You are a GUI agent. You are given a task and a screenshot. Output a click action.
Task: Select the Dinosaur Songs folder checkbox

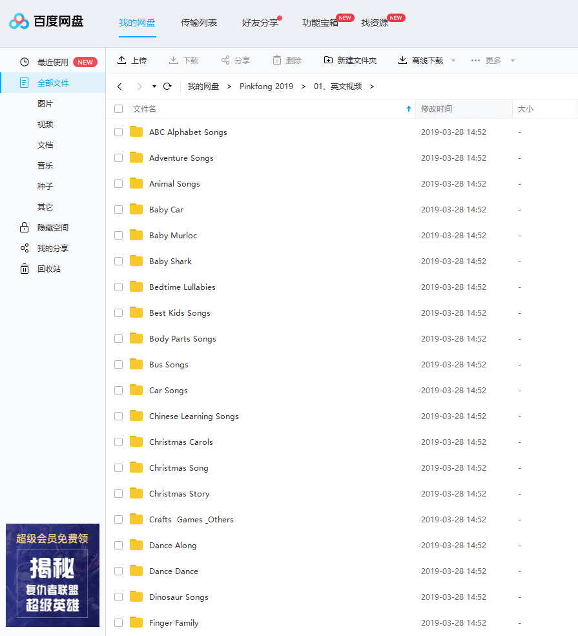coord(118,597)
